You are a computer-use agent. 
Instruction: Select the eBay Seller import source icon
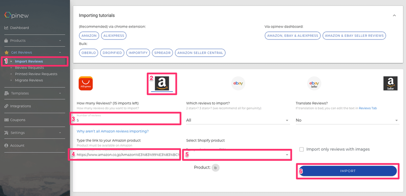click(314, 83)
